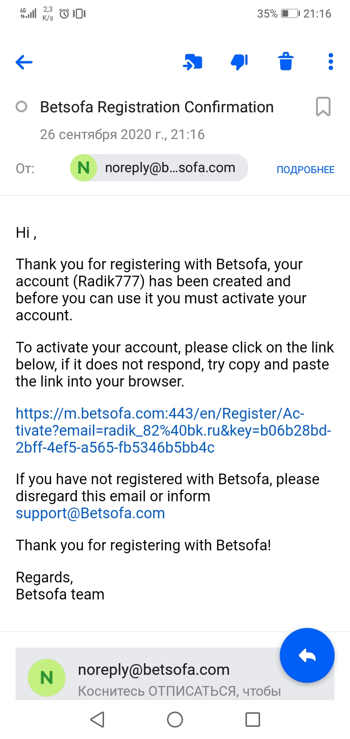Viewport: 350px width, 739px height.
Task: Tap the blue reply floating button
Action: 307,655
